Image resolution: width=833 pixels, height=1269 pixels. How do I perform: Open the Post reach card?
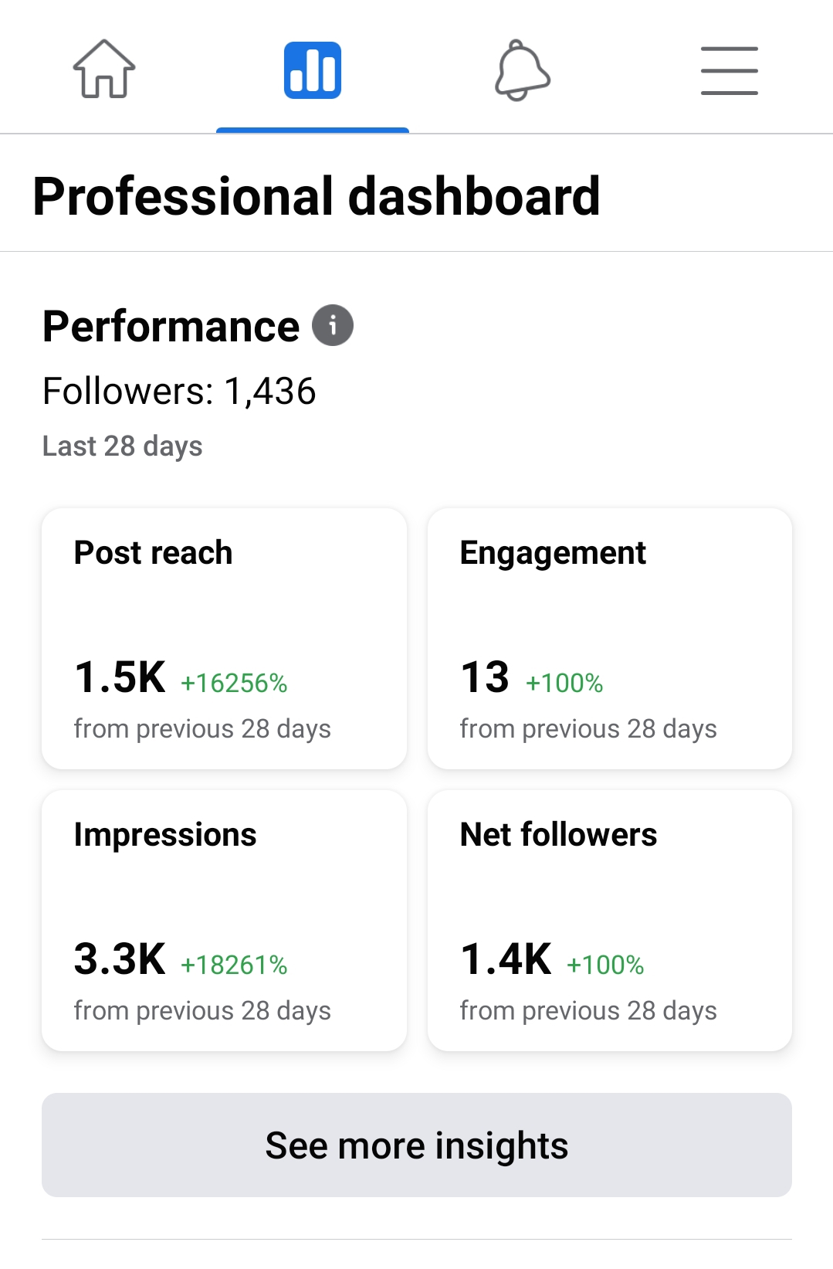[x=224, y=638]
